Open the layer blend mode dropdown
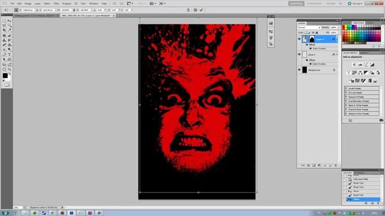The image size is (385, 216). (x=309, y=28)
